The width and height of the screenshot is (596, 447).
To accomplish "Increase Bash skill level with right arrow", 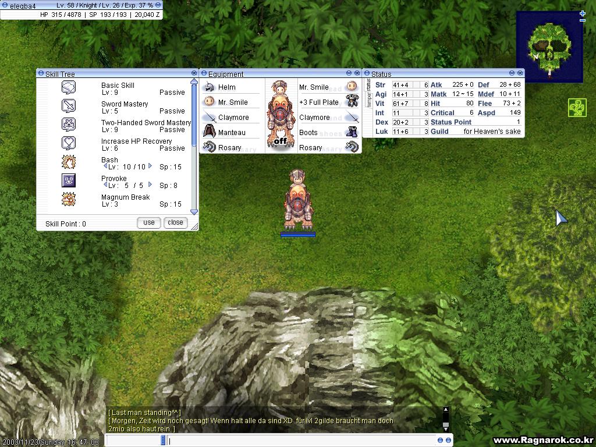I will [x=150, y=166].
